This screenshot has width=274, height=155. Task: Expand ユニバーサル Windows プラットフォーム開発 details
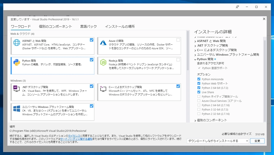(195, 55)
